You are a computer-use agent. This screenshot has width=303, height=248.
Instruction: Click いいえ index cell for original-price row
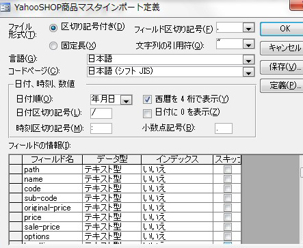[177, 208]
